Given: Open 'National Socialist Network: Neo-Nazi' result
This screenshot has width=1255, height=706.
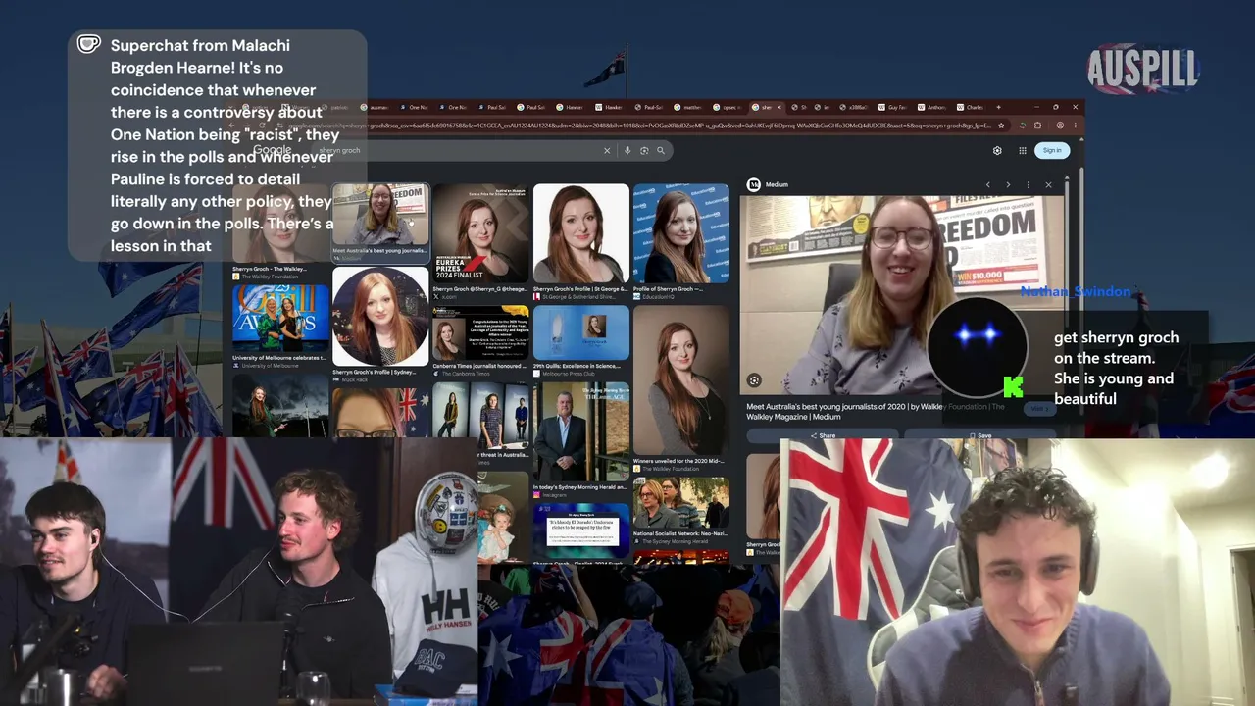Looking at the screenshot, I should pyautogui.click(x=680, y=533).
